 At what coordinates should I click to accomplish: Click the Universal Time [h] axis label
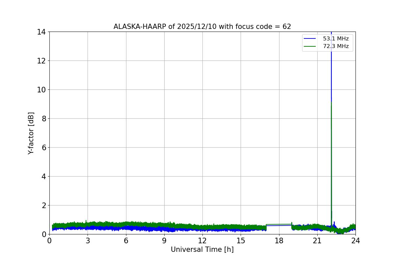202,250
